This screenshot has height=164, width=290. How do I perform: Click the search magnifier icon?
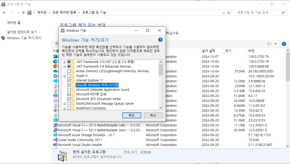point(283,13)
